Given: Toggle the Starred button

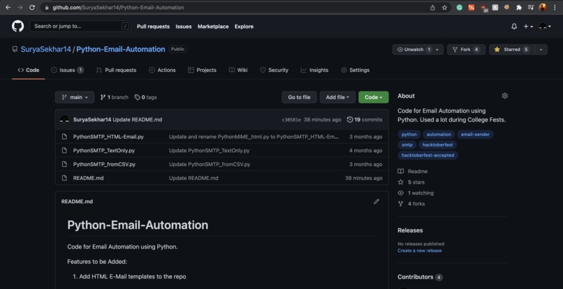Looking at the screenshot, I should (511, 50).
